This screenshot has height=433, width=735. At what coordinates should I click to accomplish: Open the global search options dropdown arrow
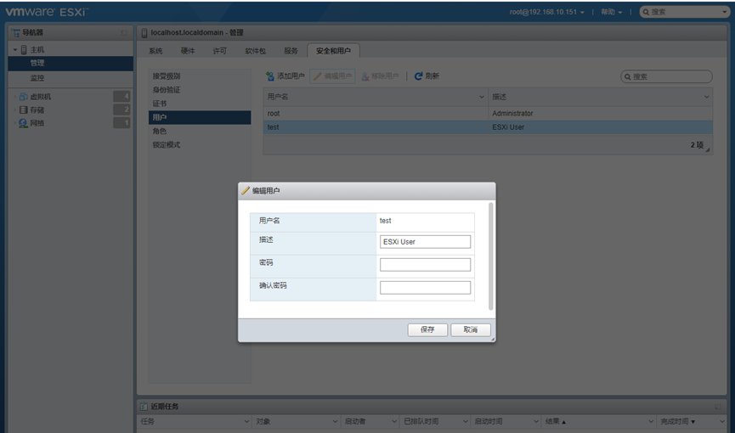tap(724, 12)
